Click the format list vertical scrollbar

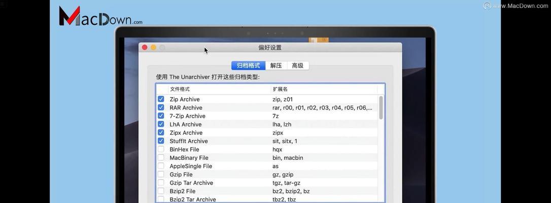pos(381,108)
